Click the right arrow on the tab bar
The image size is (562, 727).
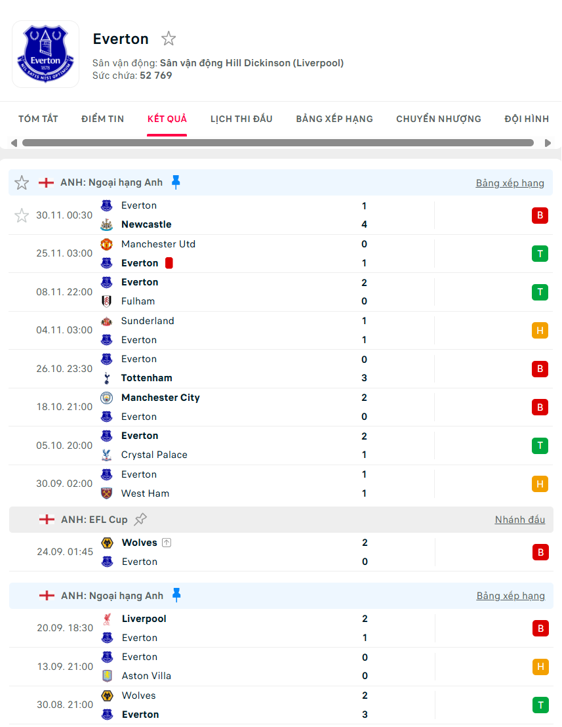coord(550,142)
